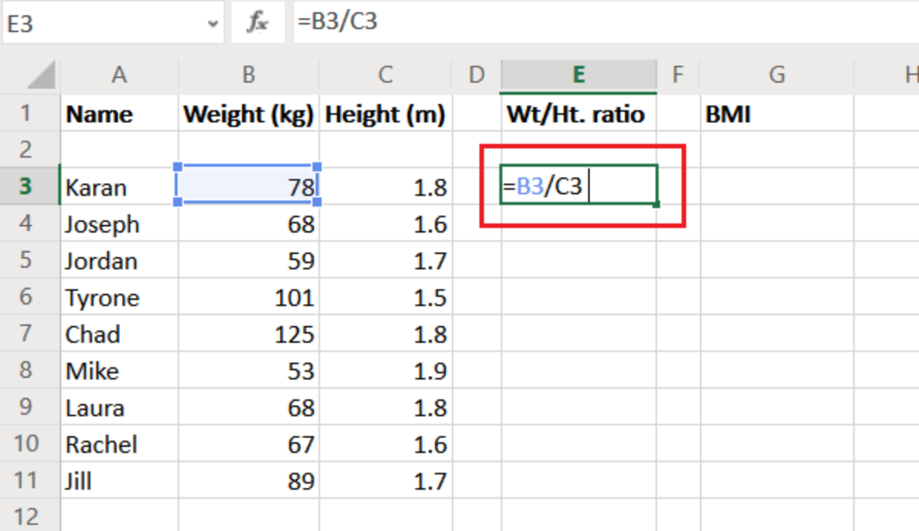The image size is (919, 531).
Task: Click the cell containing Joseph
Action: point(119,223)
